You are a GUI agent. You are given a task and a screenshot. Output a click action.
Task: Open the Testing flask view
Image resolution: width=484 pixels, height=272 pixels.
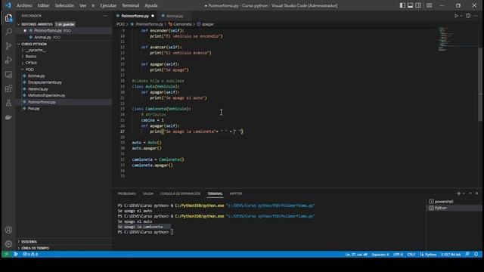pos(8,103)
